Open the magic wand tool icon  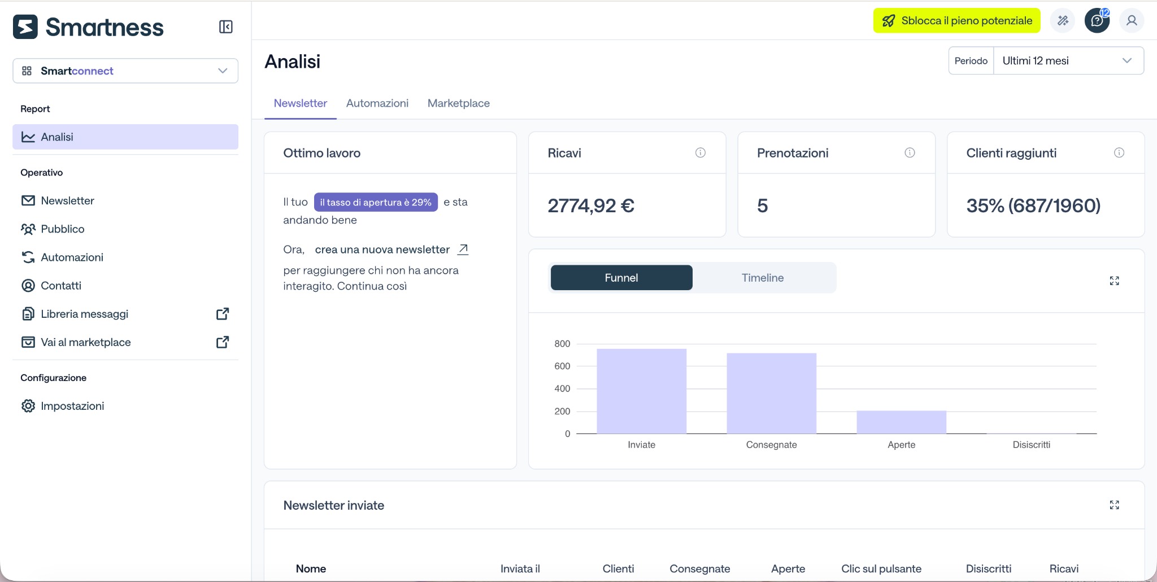pos(1063,21)
